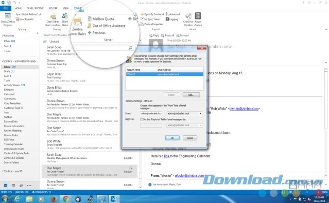Open the Windows Start menu
This screenshot has height=203, width=329.
5,199
